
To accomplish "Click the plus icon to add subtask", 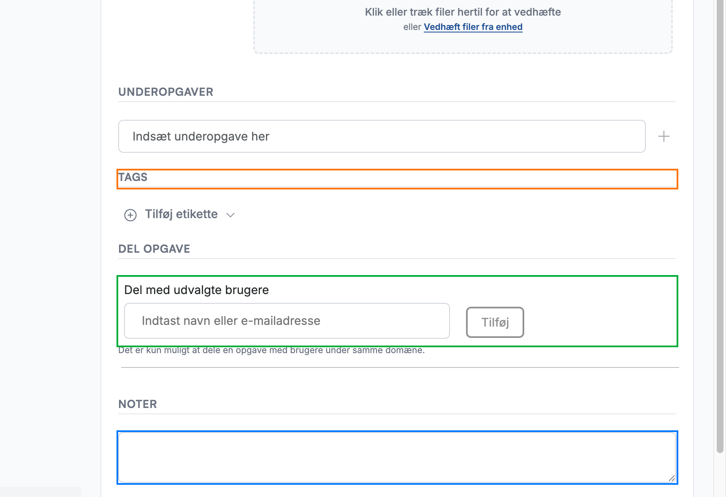I will (x=664, y=136).
